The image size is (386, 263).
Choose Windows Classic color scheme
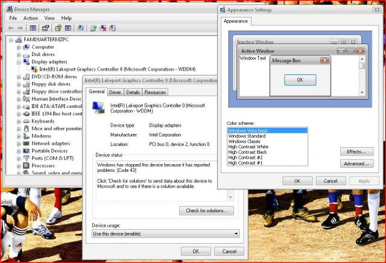pyautogui.click(x=267, y=141)
